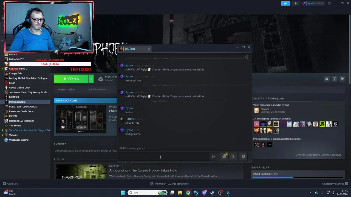
Task: Click Oyun Ekle at bottom left
Action: coord(10,184)
